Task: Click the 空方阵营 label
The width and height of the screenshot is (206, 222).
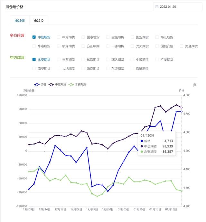Action: pos(17,58)
